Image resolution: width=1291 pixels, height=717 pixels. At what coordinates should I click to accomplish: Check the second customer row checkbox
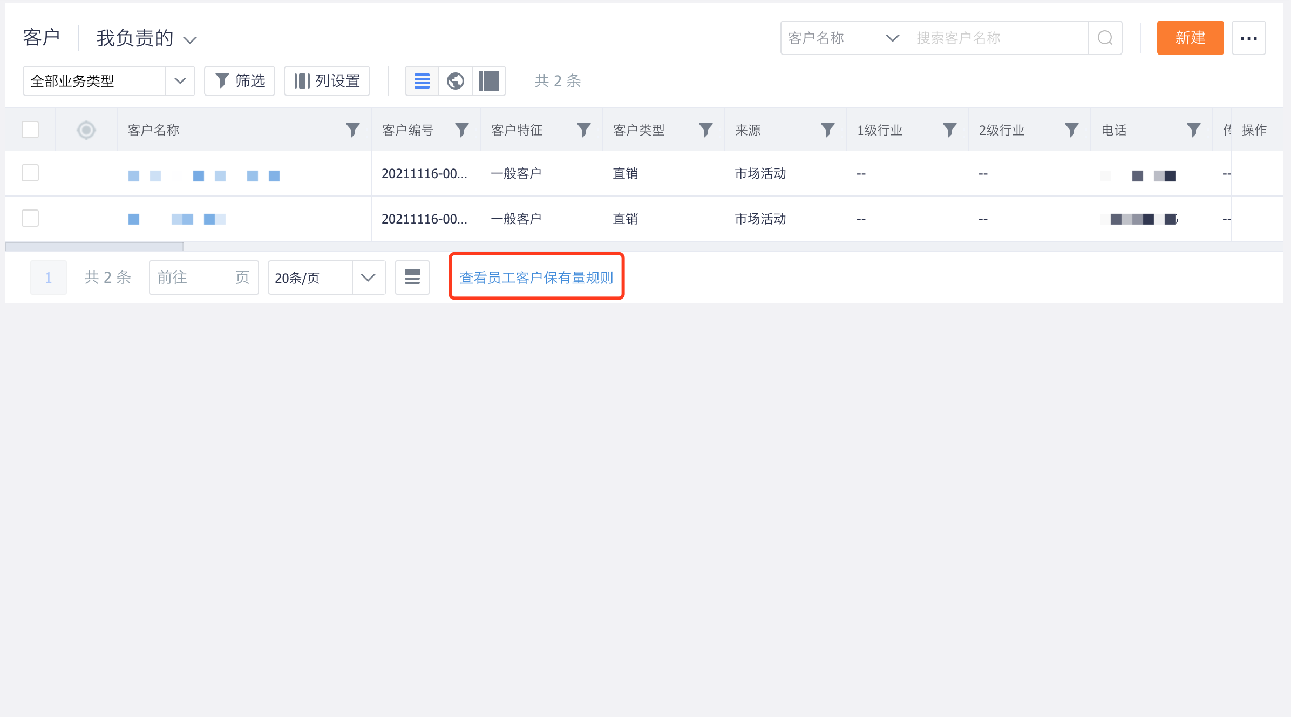(x=30, y=218)
